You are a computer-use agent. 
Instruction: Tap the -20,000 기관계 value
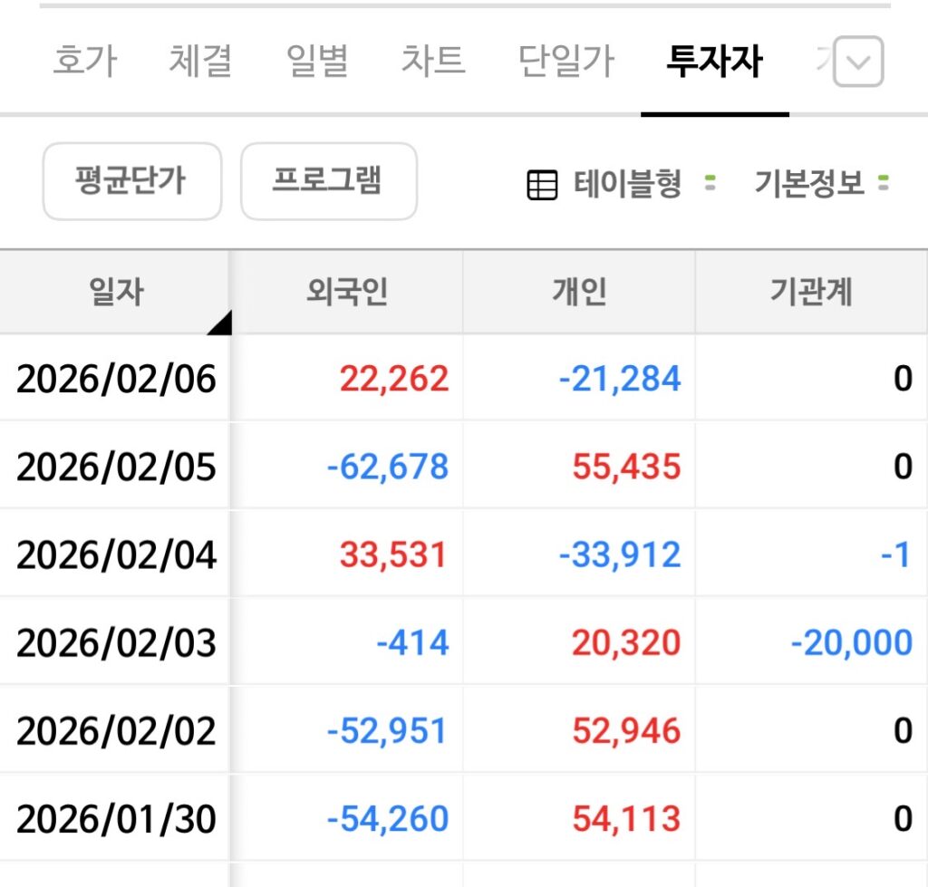pyautogui.click(x=851, y=643)
